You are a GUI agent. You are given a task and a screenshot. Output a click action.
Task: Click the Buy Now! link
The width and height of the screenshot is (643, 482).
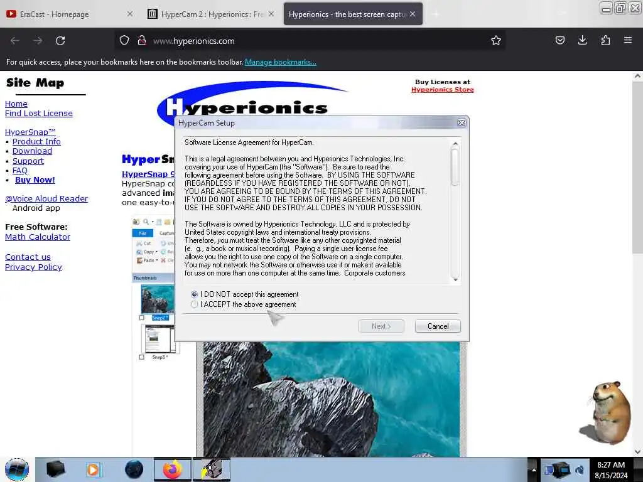[x=35, y=180]
